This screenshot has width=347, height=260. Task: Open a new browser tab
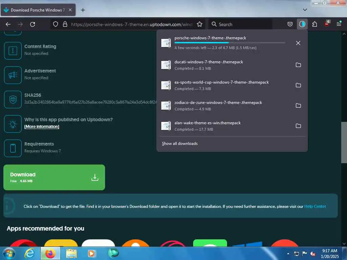point(83,10)
